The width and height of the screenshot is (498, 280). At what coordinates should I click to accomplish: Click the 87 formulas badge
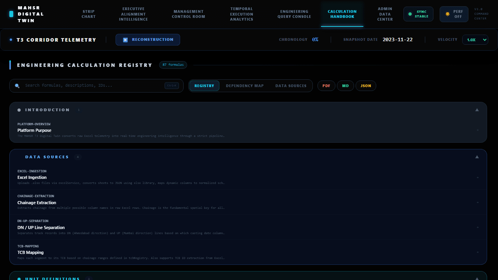pos(173,65)
